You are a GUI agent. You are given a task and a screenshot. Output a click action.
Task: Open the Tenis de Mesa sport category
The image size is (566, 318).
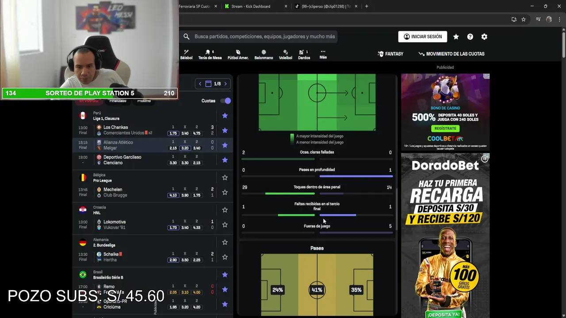[x=210, y=54]
